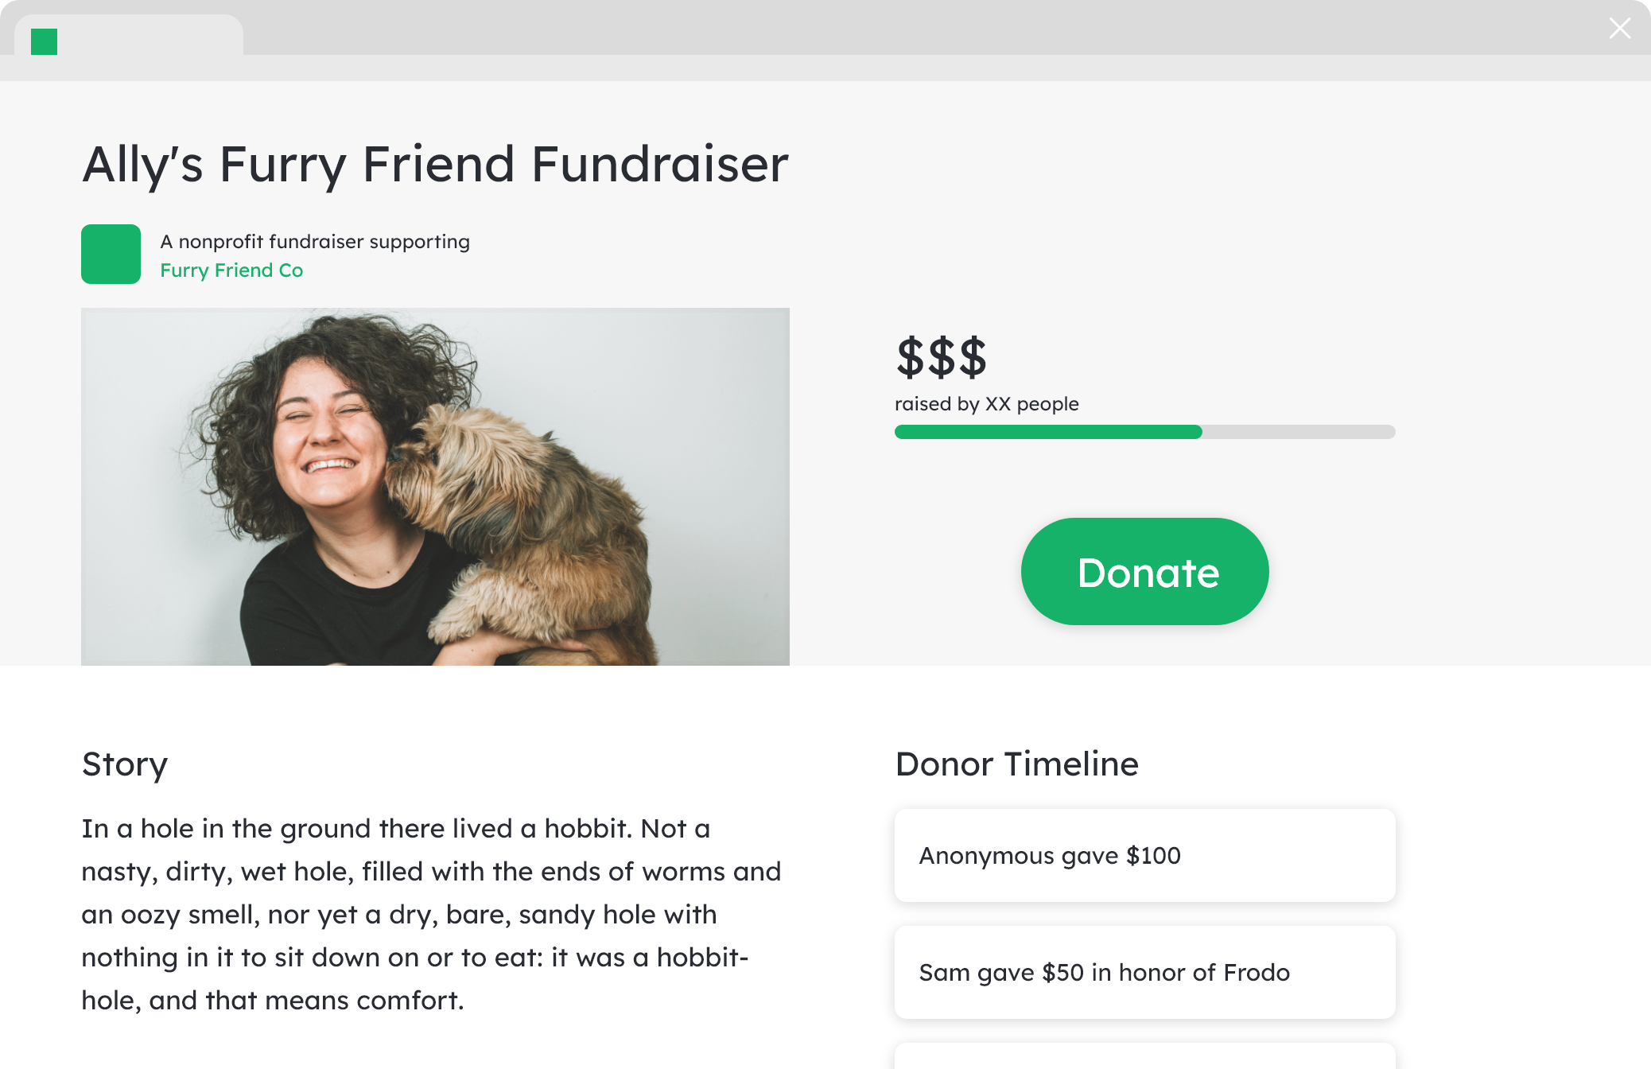Open the Furry Friend Co link
The image size is (1651, 1069).
tap(231, 270)
